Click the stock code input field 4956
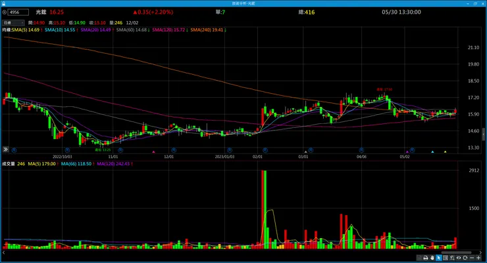Image resolution: width=487 pixels, height=263 pixels. coord(18,12)
